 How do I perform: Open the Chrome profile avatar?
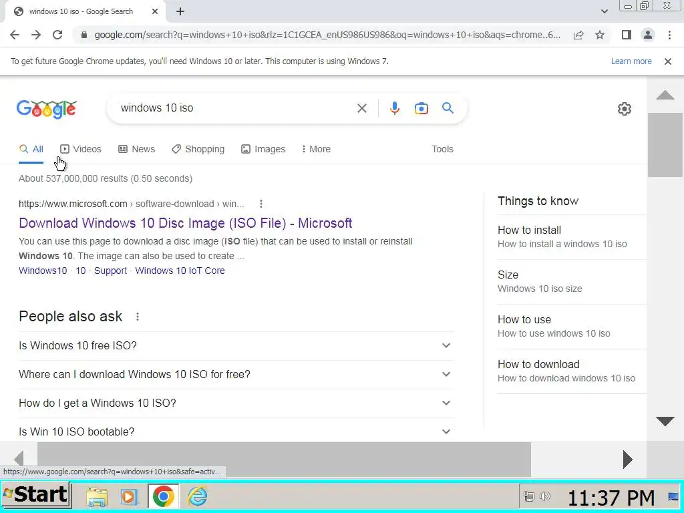coord(648,35)
